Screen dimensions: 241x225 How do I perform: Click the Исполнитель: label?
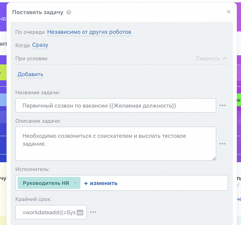pyautogui.click(x=32, y=169)
